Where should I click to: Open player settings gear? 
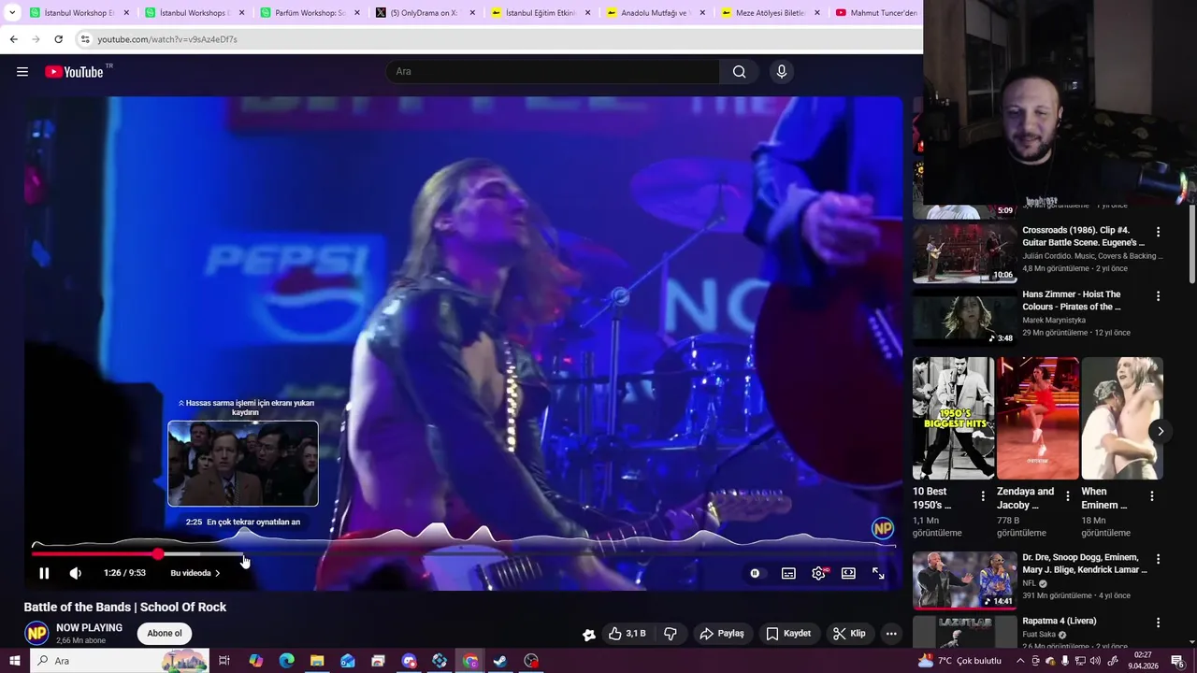[818, 573]
